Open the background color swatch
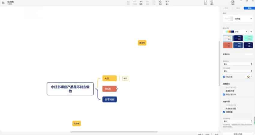 [x=249, y=54]
